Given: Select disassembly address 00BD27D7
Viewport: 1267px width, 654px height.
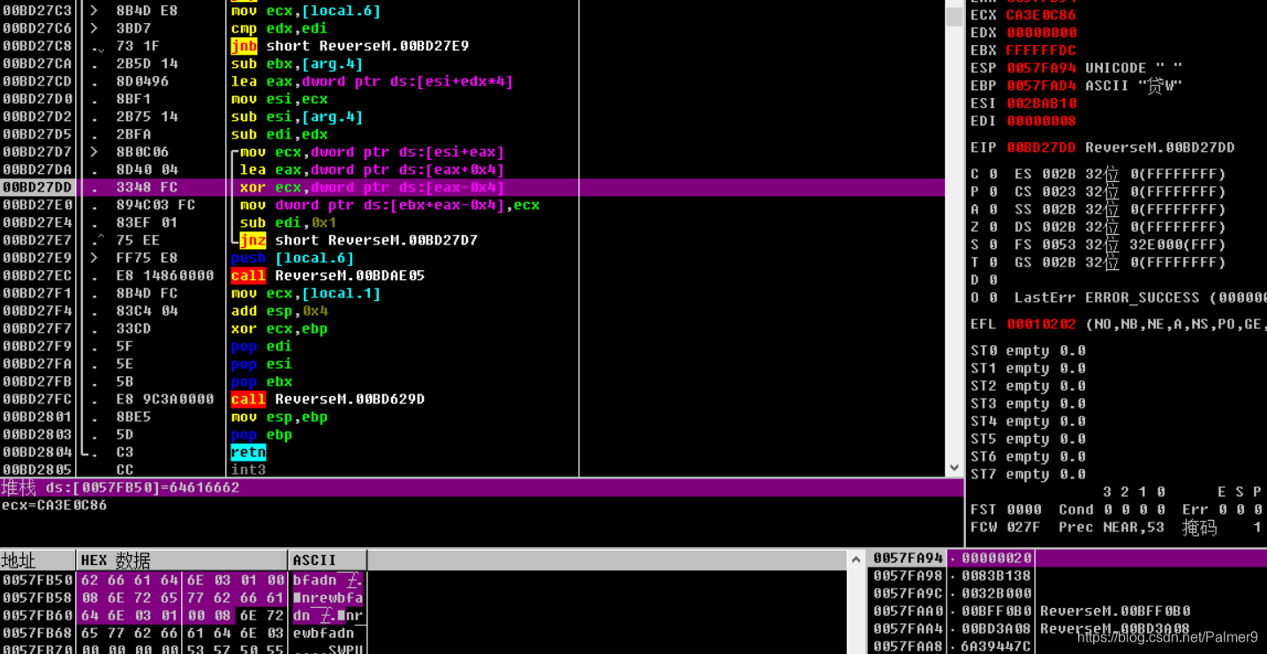Looking at the screenshot, I should 37,152.
